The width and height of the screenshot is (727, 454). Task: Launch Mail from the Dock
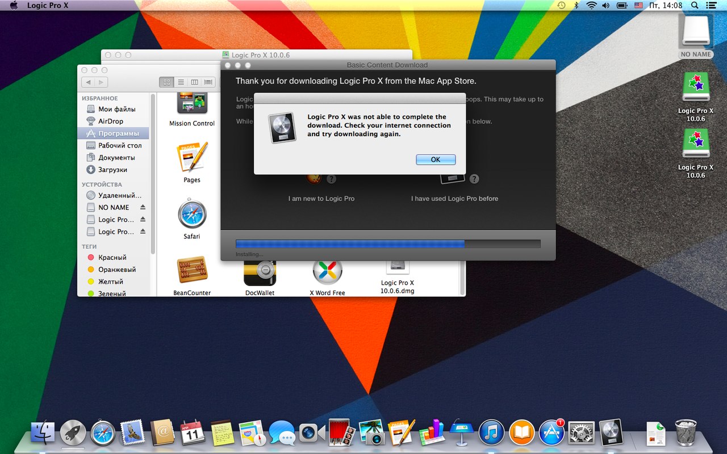pyautogui.click(x=132, y=433)
